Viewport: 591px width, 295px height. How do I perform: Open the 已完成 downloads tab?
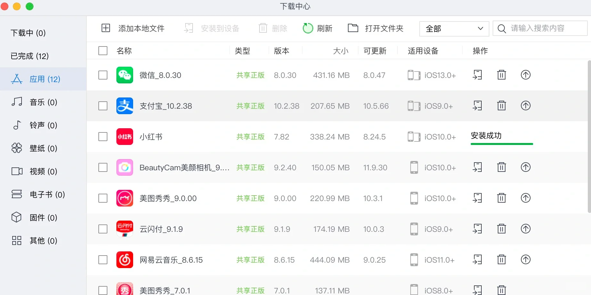click(x=30, y=55)
